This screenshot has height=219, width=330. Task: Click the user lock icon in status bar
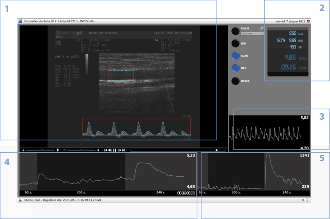pos(20,200)
